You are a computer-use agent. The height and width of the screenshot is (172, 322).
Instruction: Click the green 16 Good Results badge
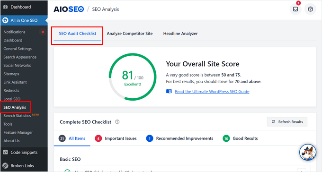pyautogui.click(x=226, y=138)
